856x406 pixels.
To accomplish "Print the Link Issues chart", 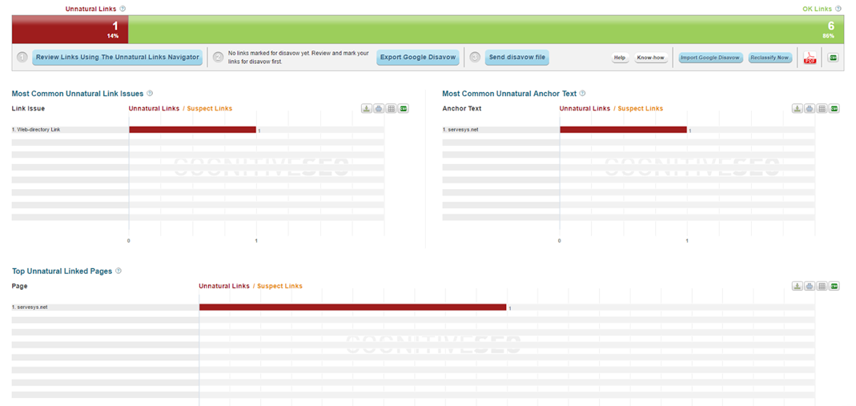I will pyautogui.click(x=379, y=109).
